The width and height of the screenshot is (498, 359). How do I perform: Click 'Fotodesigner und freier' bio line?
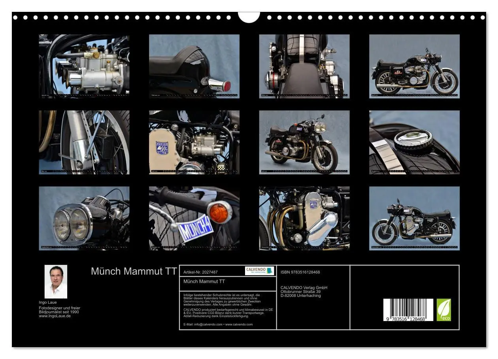(x=59, y=308)
